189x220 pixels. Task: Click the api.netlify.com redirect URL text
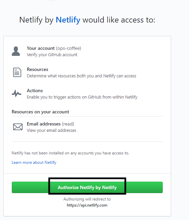pos(87,205)
